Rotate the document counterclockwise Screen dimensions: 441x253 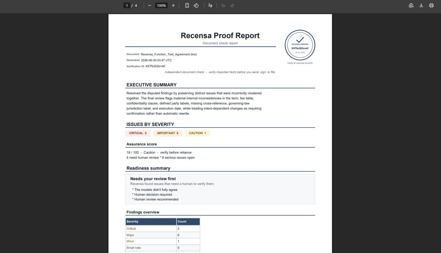(196, 5)
